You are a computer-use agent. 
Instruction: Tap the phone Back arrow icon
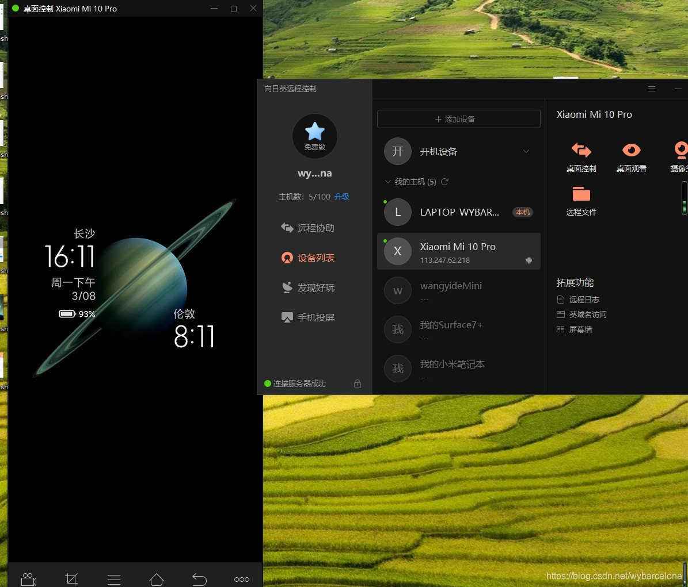(199, 579)
